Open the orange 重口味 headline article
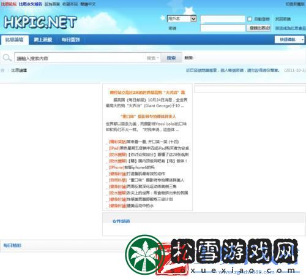The image size is (306, 279). pyautogui.click(x=148, y=117)
